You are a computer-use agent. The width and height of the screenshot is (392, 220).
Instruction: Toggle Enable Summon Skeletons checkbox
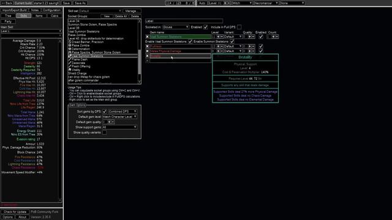[x=232, y=42]
